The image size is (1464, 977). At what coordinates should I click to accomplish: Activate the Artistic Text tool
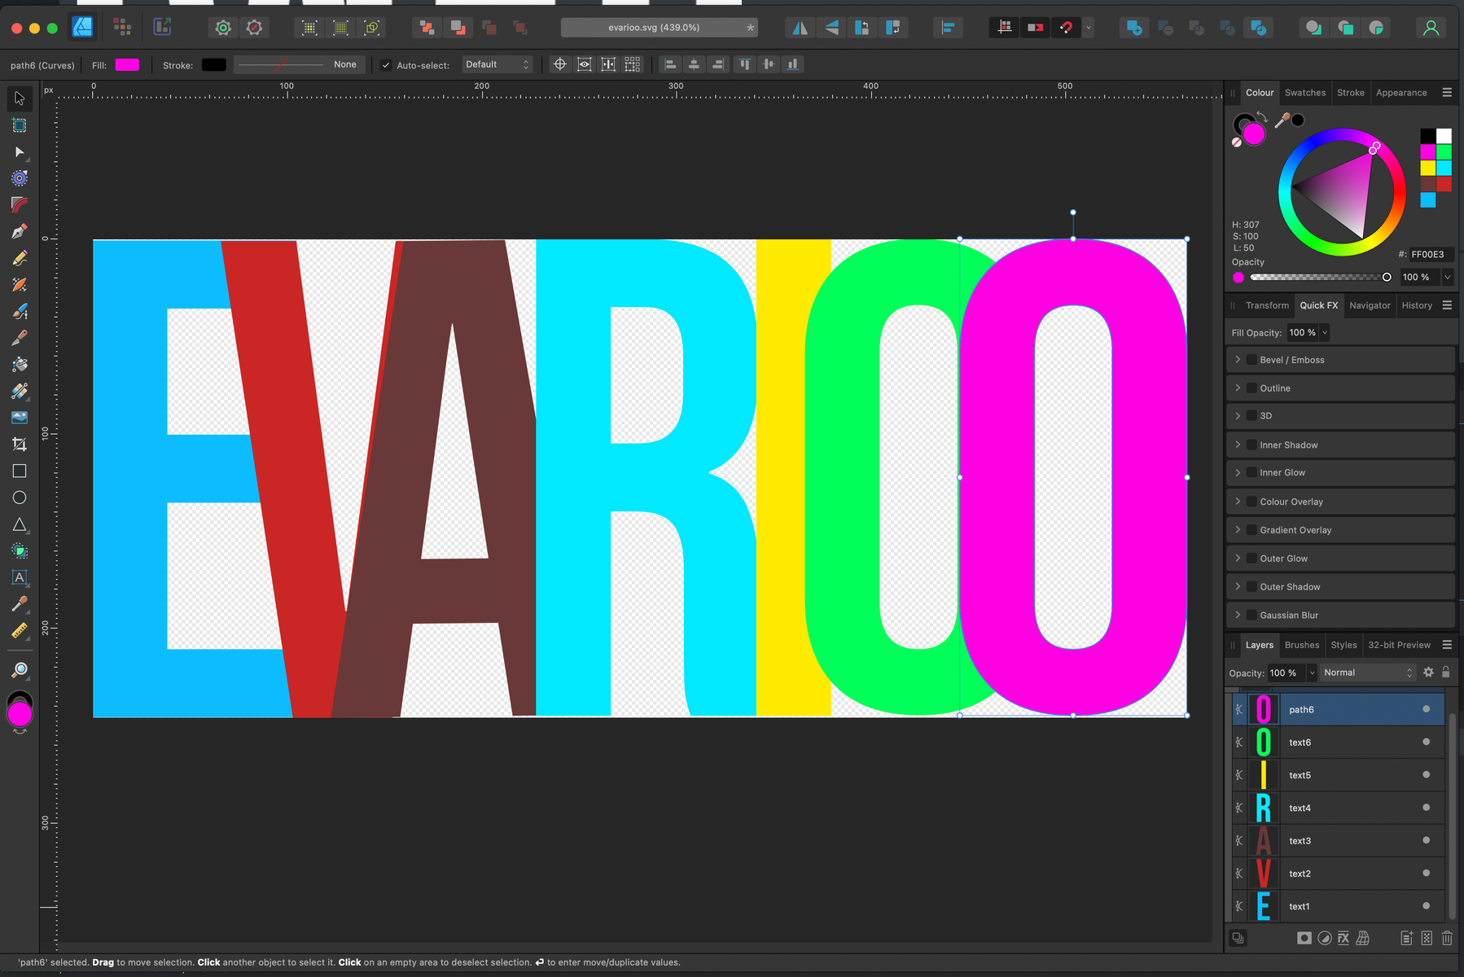[20, 577]
